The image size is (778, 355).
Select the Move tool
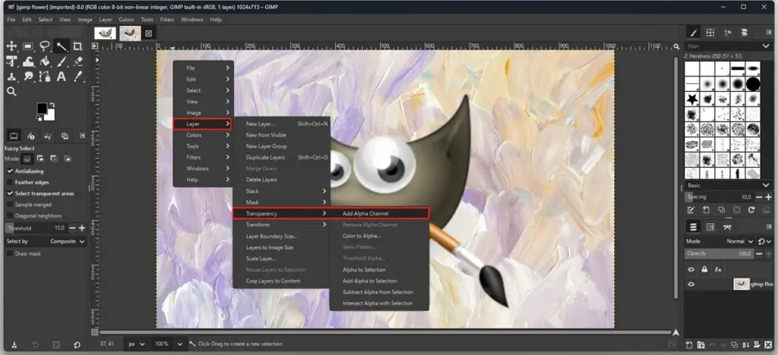click(11, 46)
